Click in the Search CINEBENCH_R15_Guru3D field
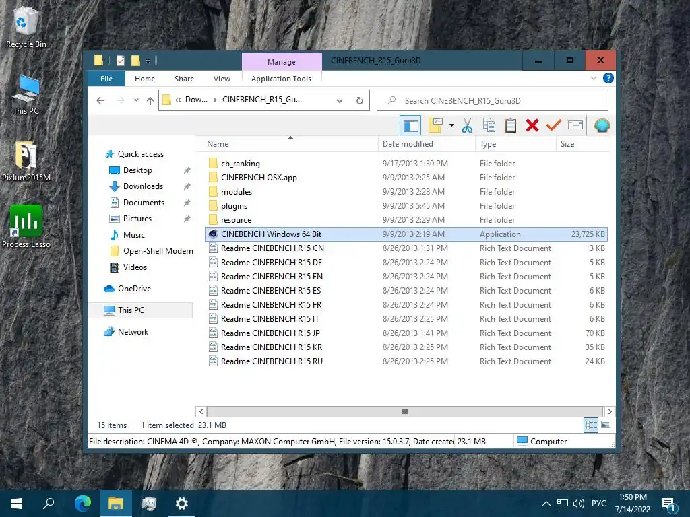This screenshot has height=517, width=690. (493, 101)
